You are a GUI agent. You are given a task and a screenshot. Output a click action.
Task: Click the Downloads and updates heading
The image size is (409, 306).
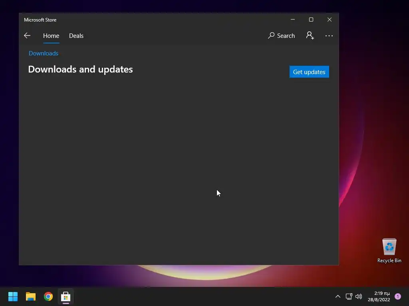[x=80, y=69]
